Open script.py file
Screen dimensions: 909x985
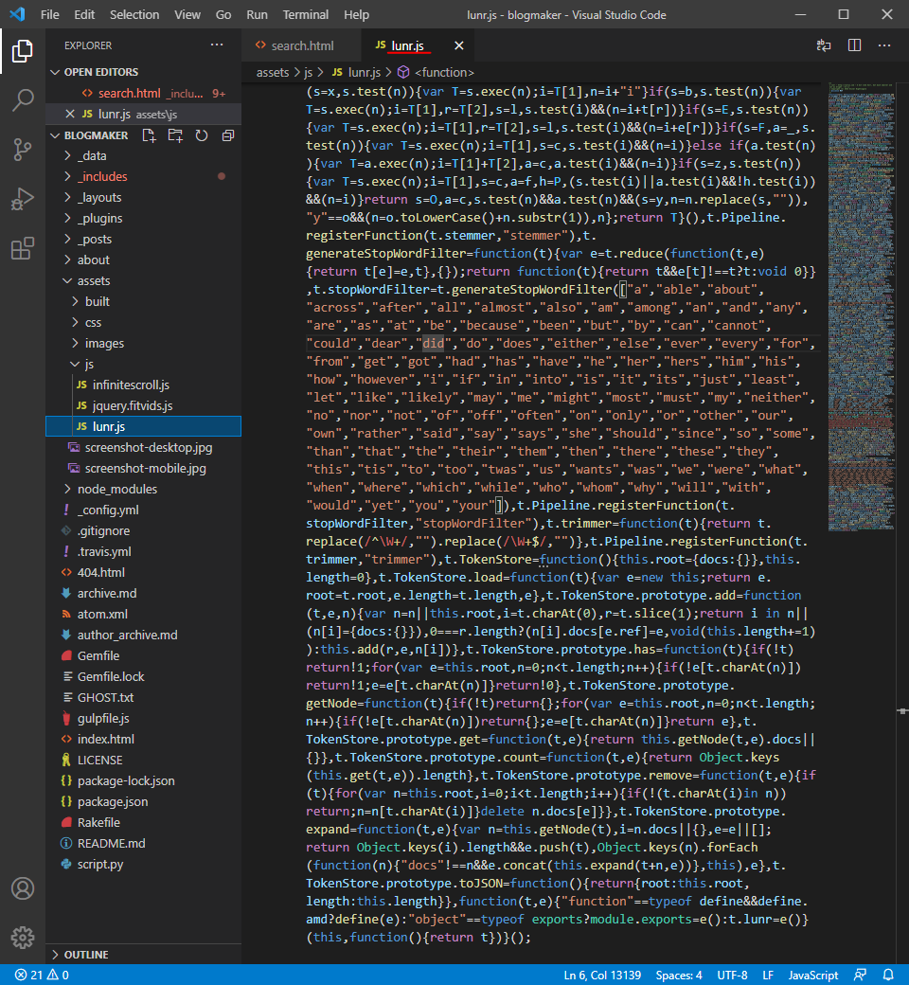[x=143, y=864]
